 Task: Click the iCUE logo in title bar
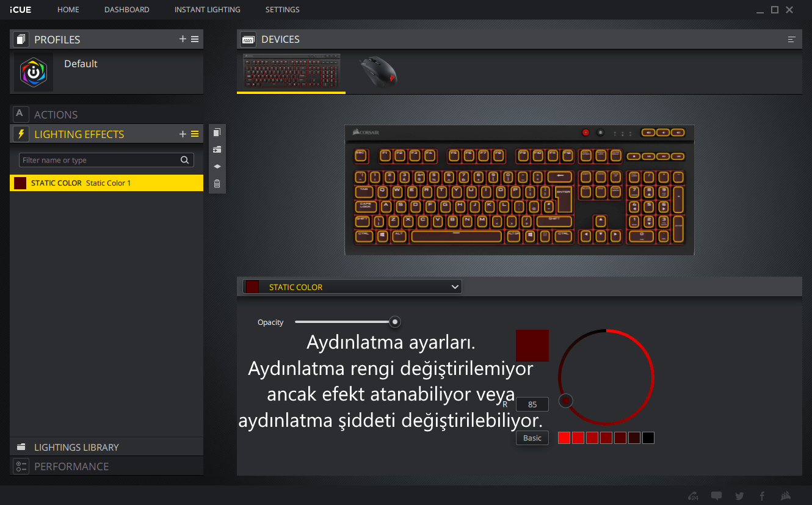point(21,10)
